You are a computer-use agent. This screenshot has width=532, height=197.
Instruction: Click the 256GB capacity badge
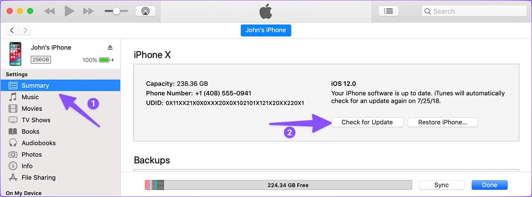(x=41, y=60)
